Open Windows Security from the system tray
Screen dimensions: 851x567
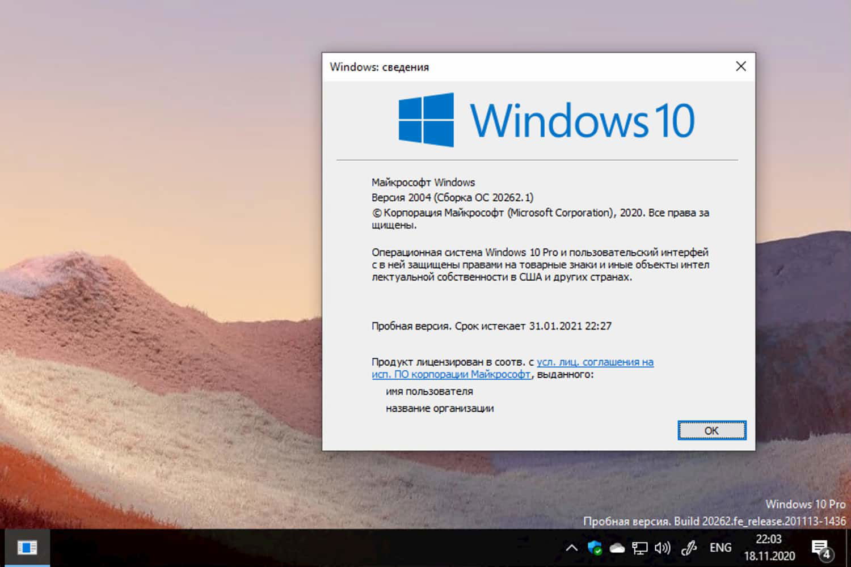point(595,548)
